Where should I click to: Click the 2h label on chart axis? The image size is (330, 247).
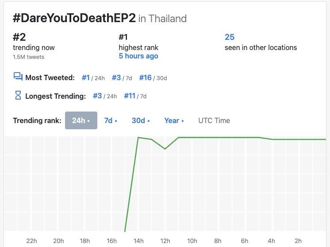298,241
